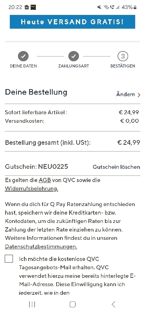145x314 pixels.
Task: Tap the muted sound status icon
Action: click(99, 7)
